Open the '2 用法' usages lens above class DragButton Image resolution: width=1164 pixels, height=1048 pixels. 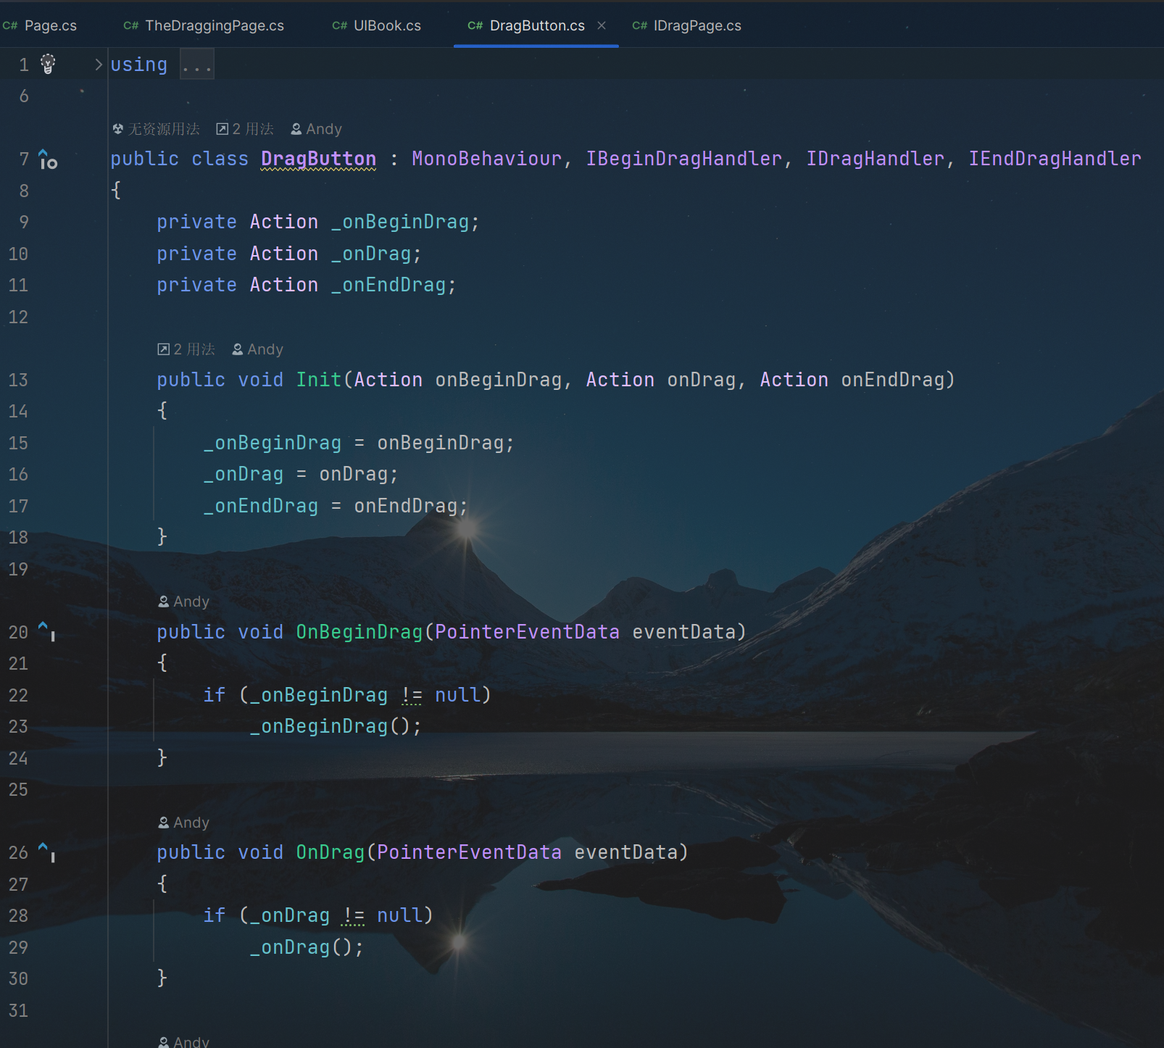[245, 129]
